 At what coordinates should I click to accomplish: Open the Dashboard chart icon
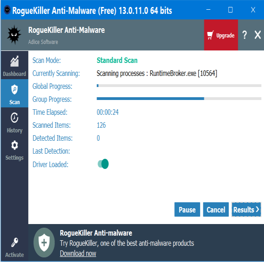(14, 61)
